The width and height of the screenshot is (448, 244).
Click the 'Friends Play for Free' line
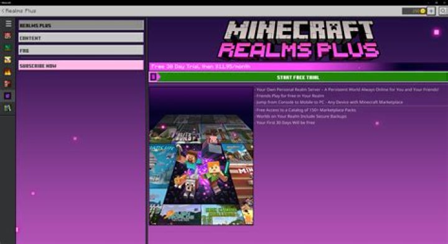(290, 96)
